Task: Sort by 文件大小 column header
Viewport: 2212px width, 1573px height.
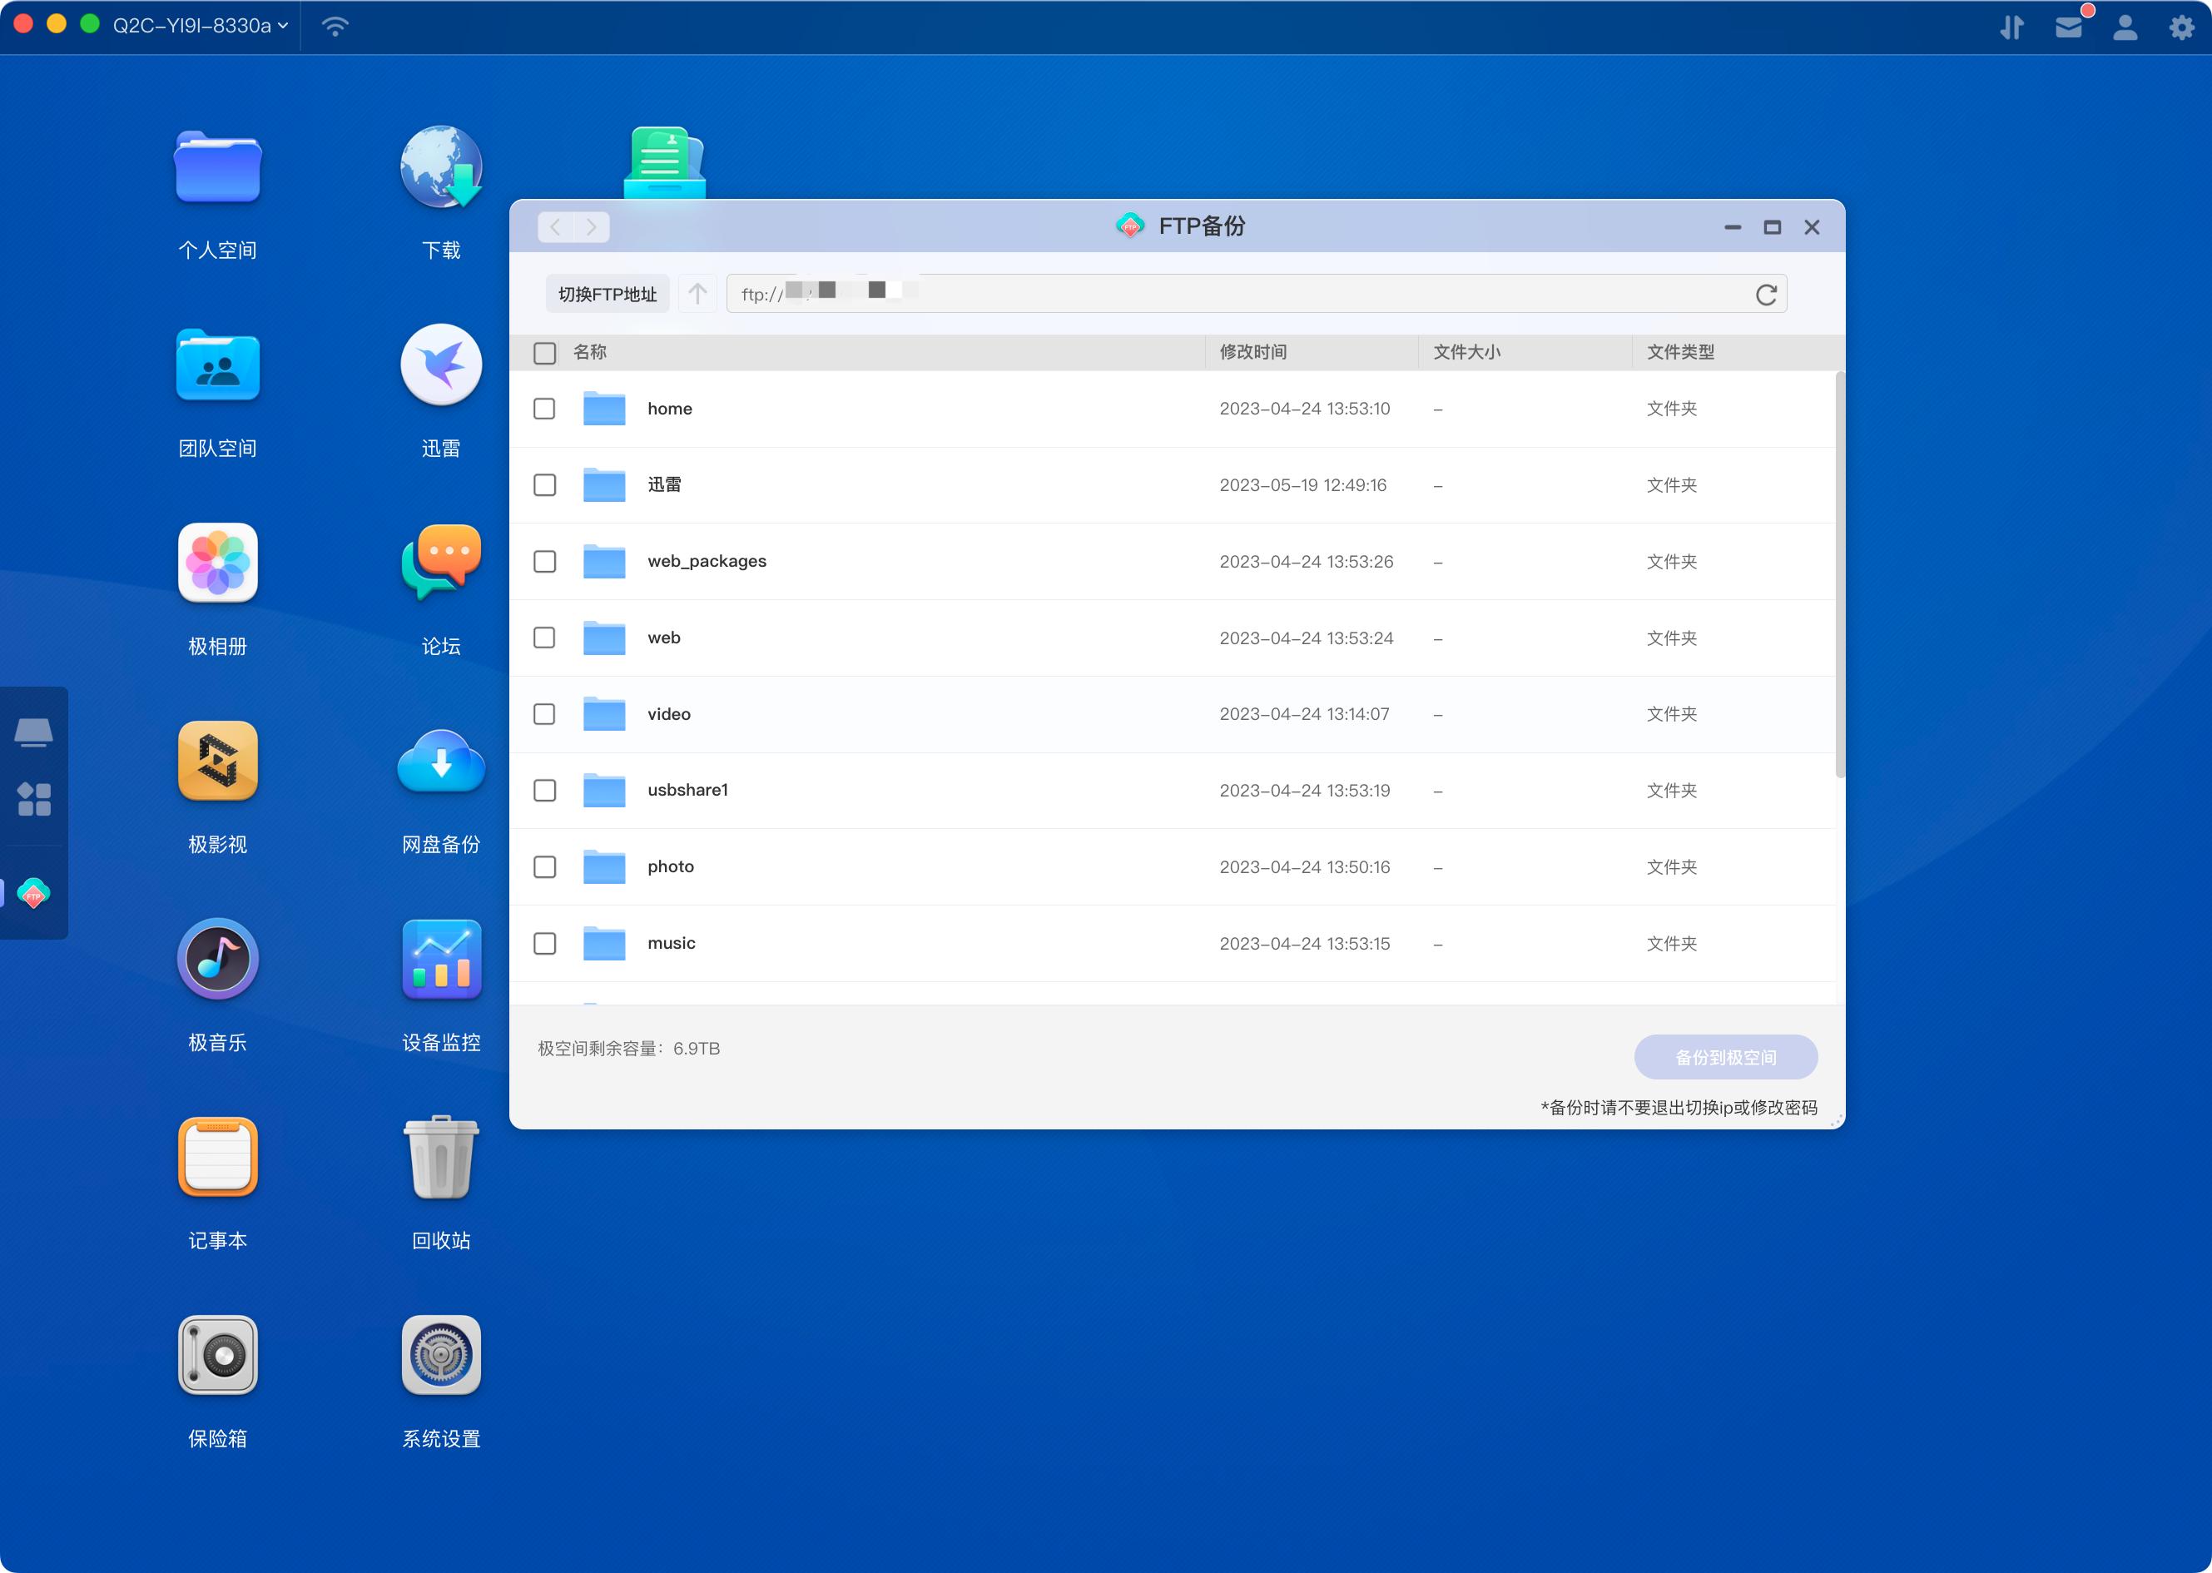Action: pos(1466,353)
